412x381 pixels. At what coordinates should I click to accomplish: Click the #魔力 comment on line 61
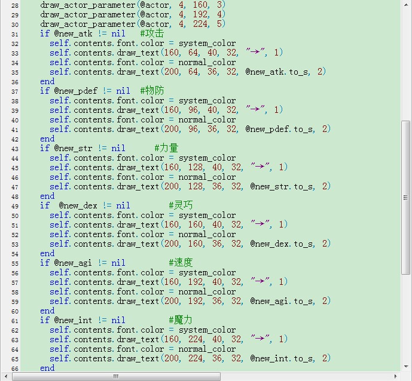coord(181,320)
